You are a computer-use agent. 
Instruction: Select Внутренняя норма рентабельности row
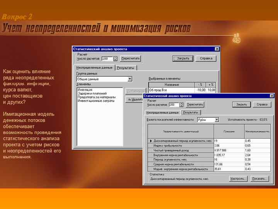pos(209,155)
